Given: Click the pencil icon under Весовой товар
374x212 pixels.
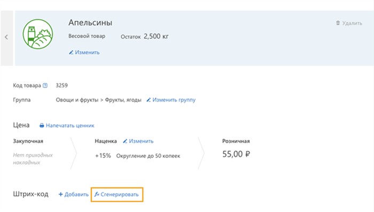Looking at the screenshot, I should 71,52.
